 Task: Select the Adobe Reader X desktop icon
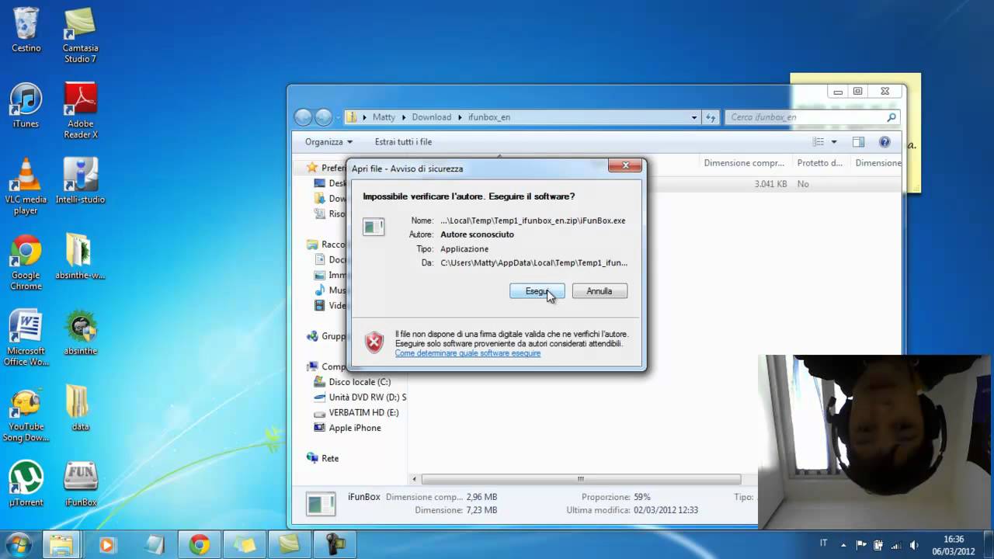pyautogui.click(x=80, y=110)
